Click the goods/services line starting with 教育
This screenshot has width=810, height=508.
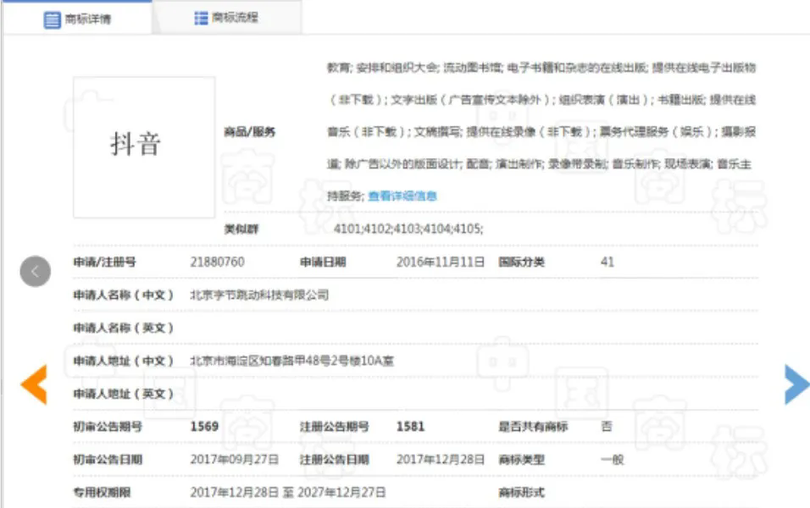[x=541, y=68]
